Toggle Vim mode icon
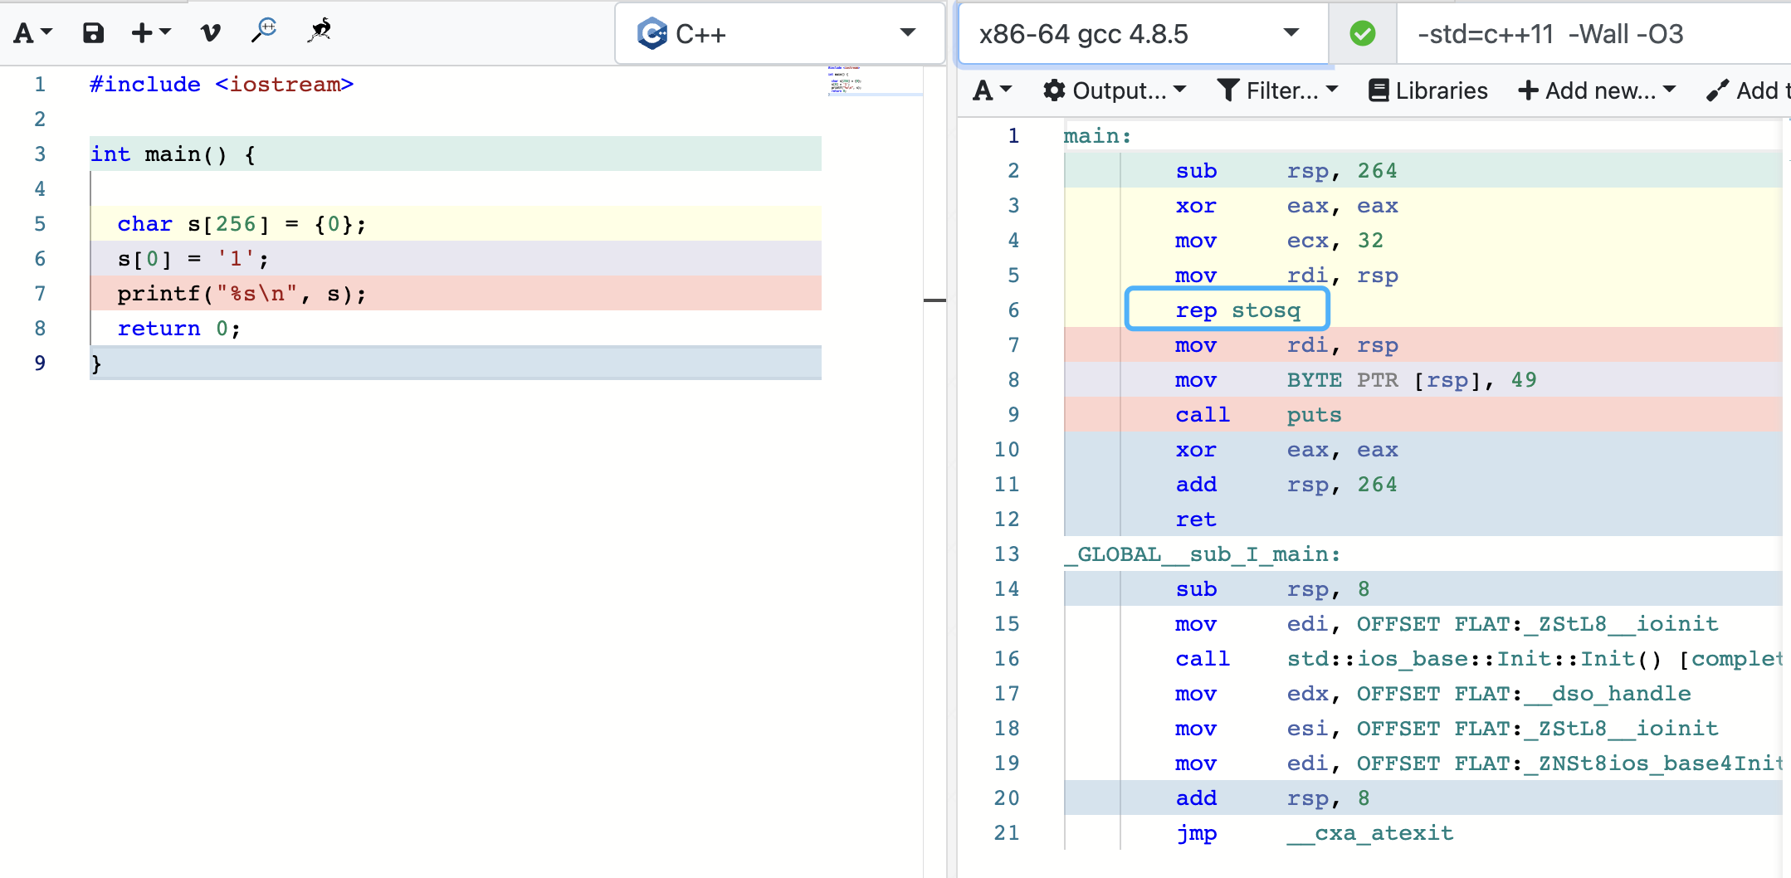Screen dimensions: 1791x878 (x=211, y=33)
